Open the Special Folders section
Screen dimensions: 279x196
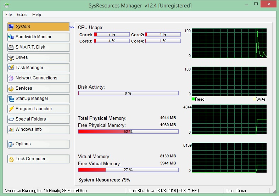coord(38,119)
